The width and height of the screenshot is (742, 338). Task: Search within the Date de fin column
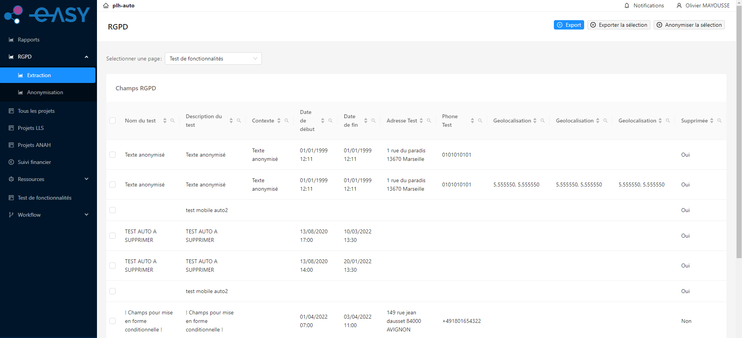point(374,121)
